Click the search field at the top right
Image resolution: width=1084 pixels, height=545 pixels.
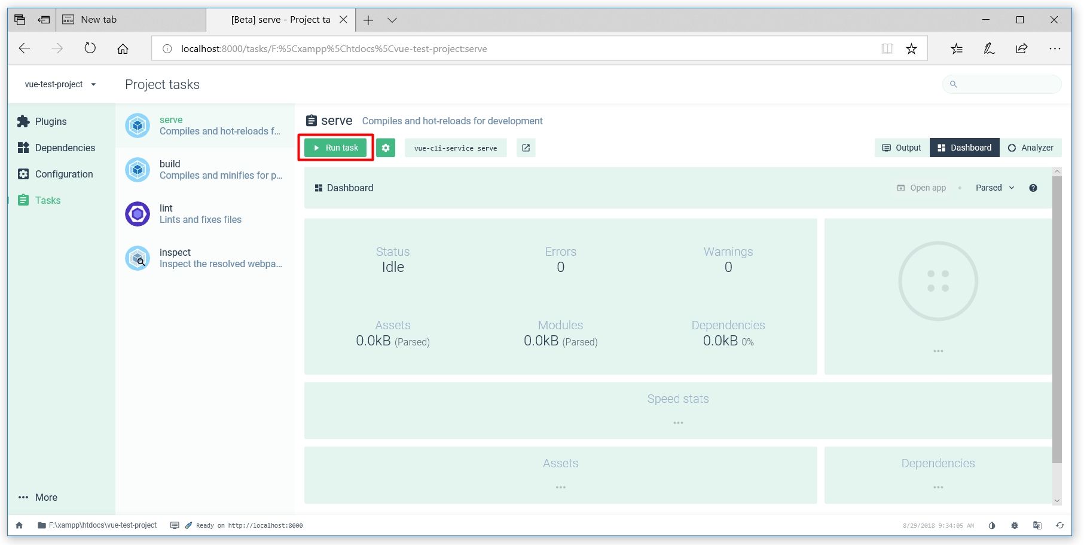pos(1001,84)
